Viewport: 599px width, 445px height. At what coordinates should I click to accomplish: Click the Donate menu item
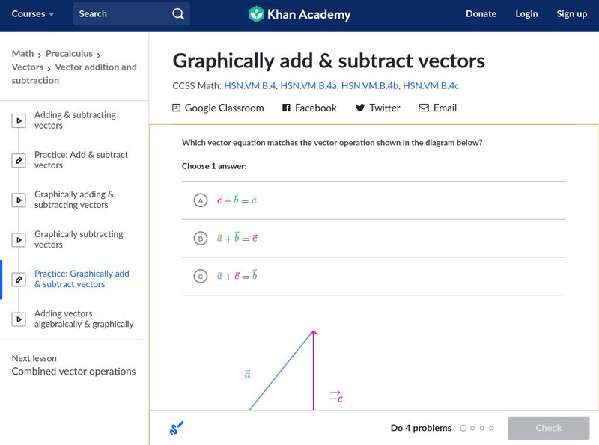[481, 13]
